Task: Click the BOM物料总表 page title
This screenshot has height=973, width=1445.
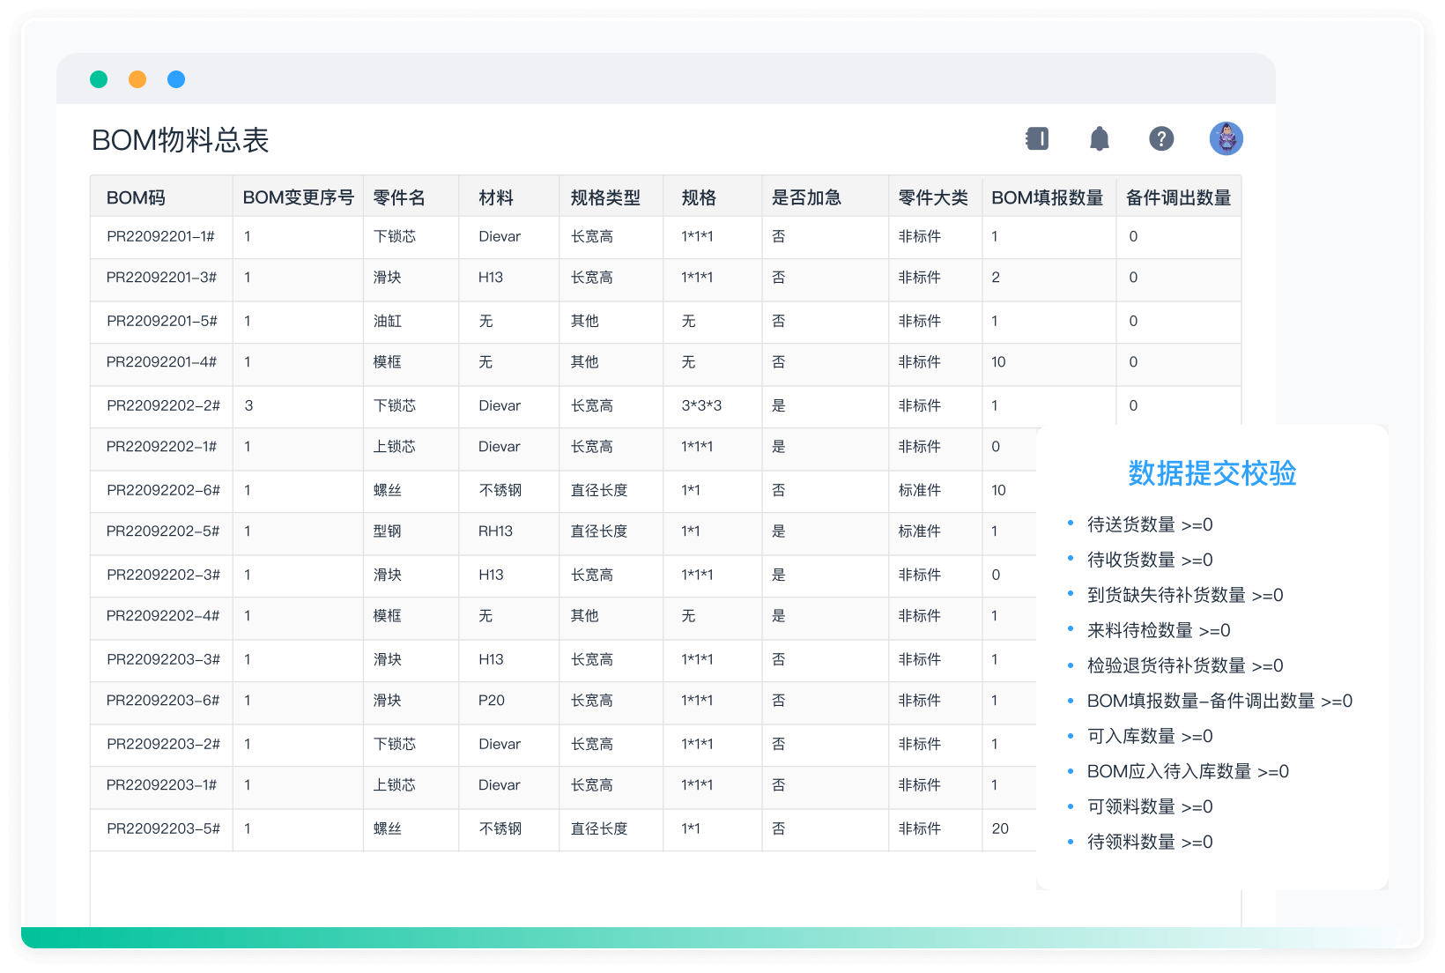Action: 182,140
